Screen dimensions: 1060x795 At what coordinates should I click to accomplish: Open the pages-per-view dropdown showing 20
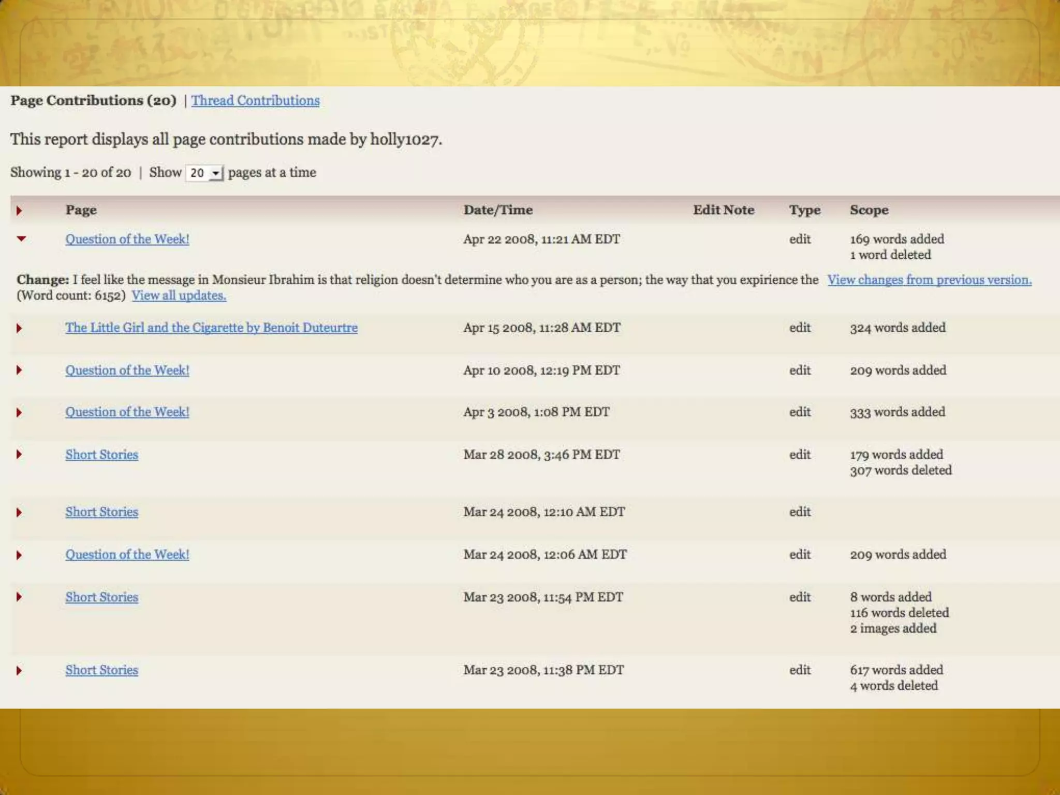[x=204, y=173]
